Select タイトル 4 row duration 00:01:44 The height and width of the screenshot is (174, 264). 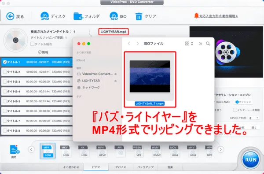click(x=38, y=91)
